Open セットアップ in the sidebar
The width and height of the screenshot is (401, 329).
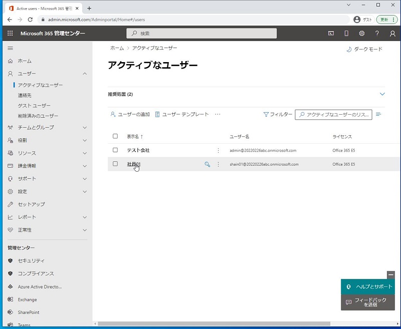(x=31, y=204)
